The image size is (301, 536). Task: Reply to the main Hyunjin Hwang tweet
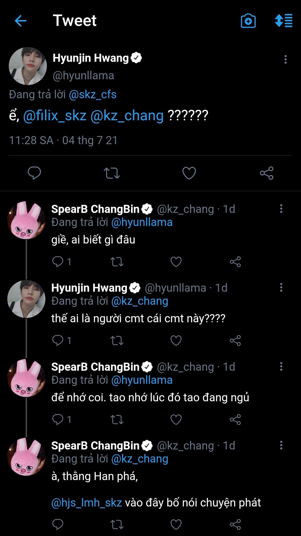[34, 173]
